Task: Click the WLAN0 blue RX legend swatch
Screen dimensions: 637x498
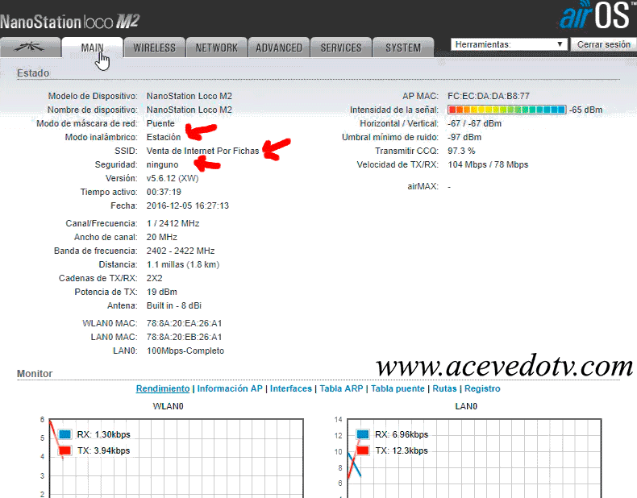Action: click(65, 434)
